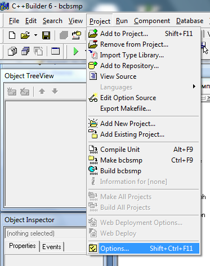Click the Edit Option Source glasses icon
The width and height of the screenshot is (210, 266).
[x=93, y=97]
